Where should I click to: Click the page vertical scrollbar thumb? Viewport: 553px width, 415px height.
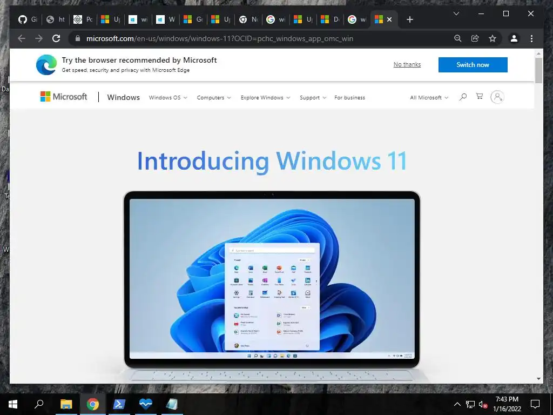pyautogui.click(x=538, y=71)
